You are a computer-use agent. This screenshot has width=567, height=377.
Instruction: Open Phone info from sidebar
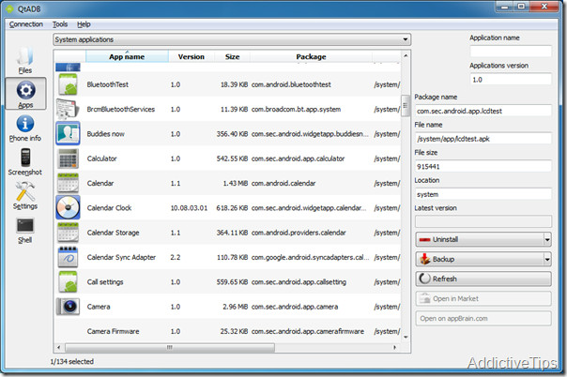pyautogui.click(x=25, y=127)
